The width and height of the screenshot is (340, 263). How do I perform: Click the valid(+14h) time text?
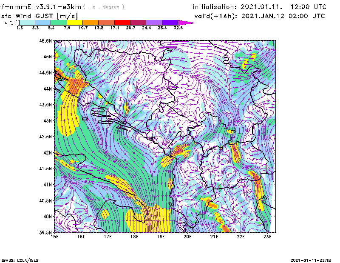tap(260, 16)
